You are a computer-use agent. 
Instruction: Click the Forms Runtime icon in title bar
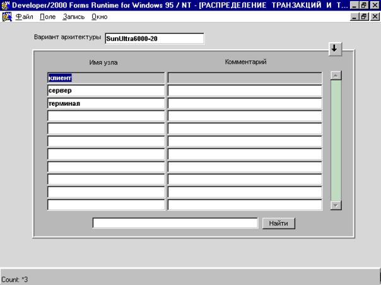[6, 5]
